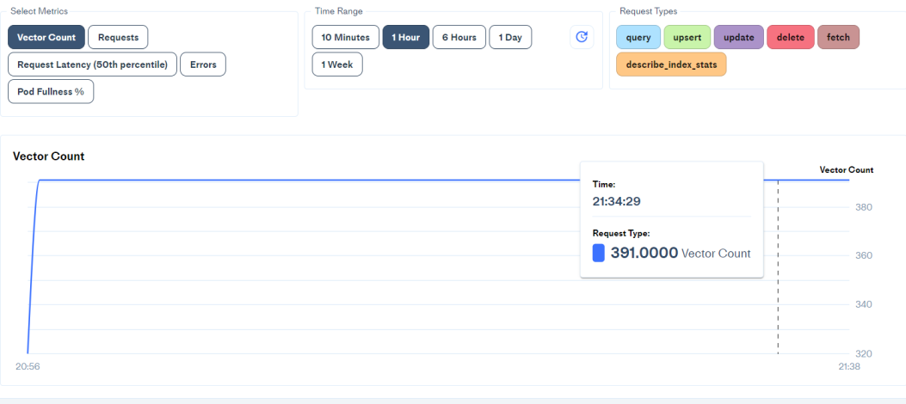Click the 360 y-axis label
Screen dimensions: 906x404
click(863, 255)
